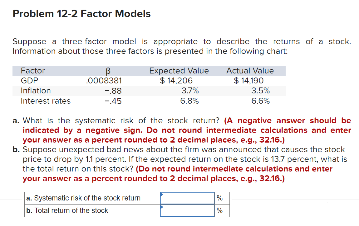Click the input field for systematic risk answer
359x226 pixels.
tap(187, 198)
